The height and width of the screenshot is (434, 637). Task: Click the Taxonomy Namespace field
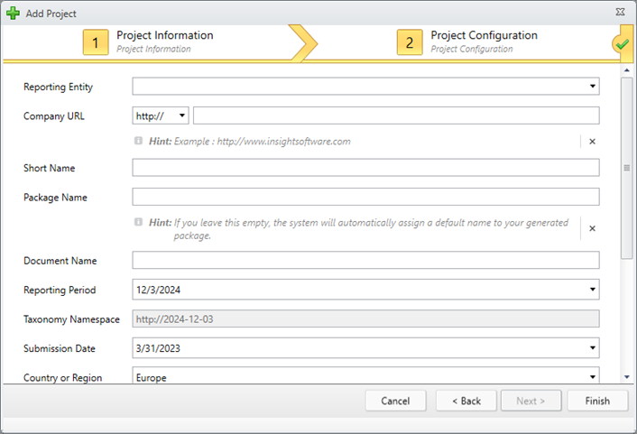(x=365, y=319)
